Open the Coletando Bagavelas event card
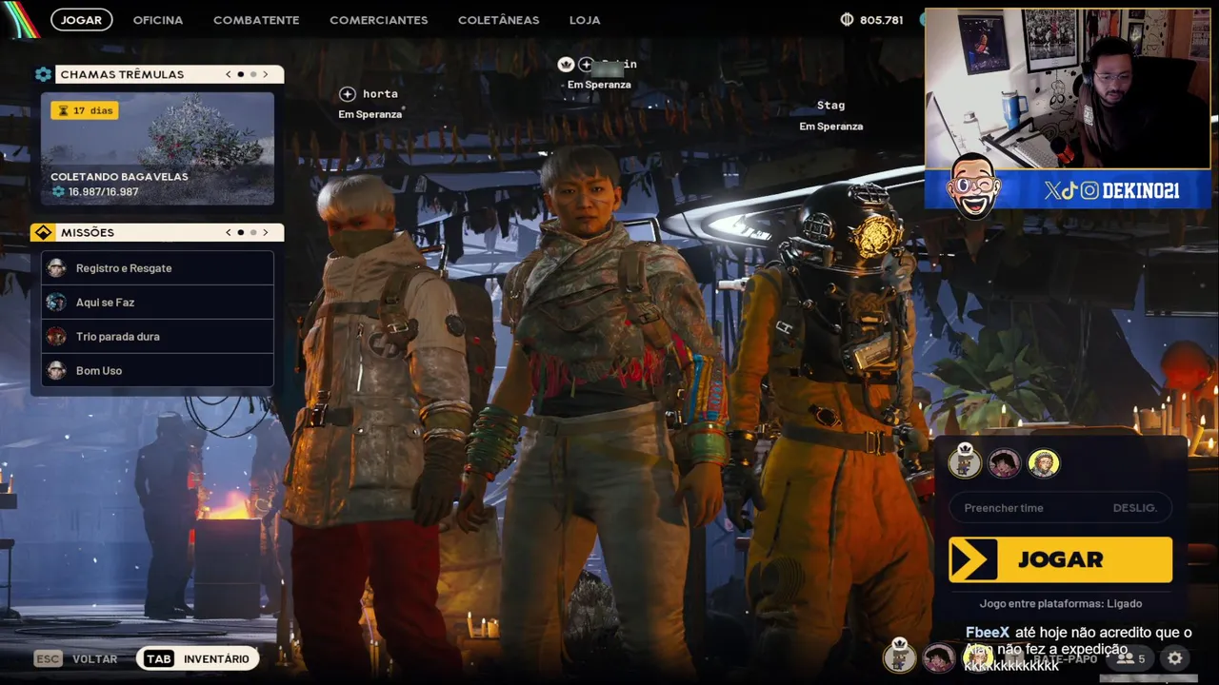The width and height of the screenshot is (1219, 685). 157,147
